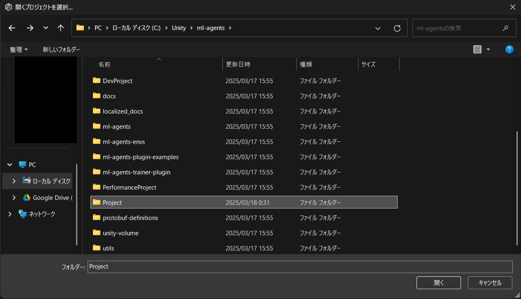Navigate to ml-agents via the breadcrumb
This screenshot has height=299, width=521.
211,27
